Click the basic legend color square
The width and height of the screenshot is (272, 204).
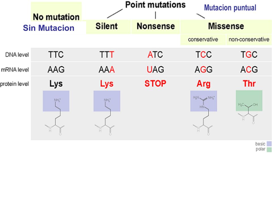click(x=269, y=144)
